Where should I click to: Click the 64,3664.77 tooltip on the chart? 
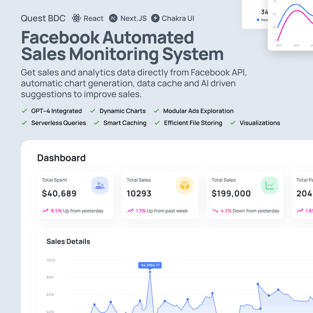pyautogui.click(x=150, y=265)
